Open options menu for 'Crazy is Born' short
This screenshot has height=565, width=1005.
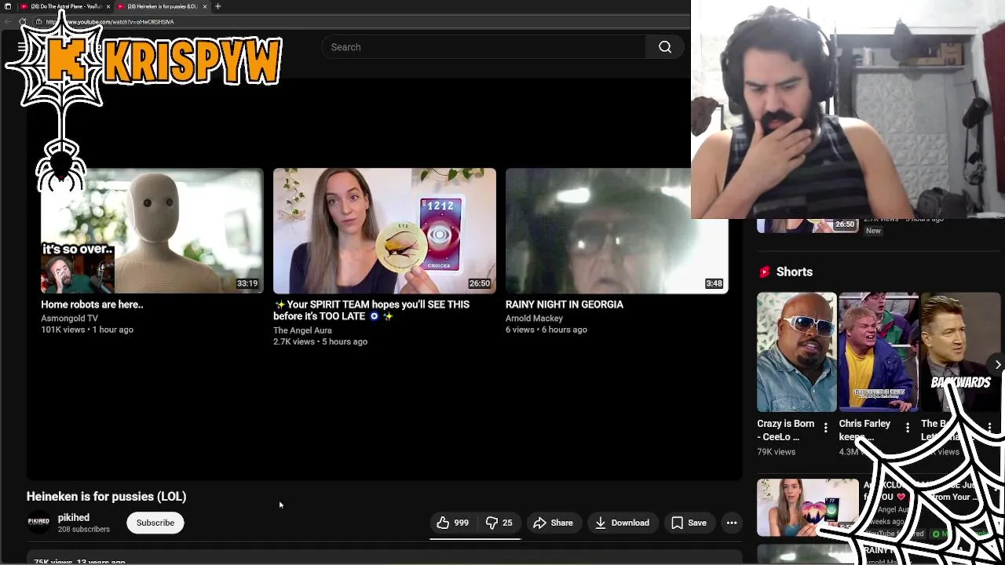tap(825, 428)
